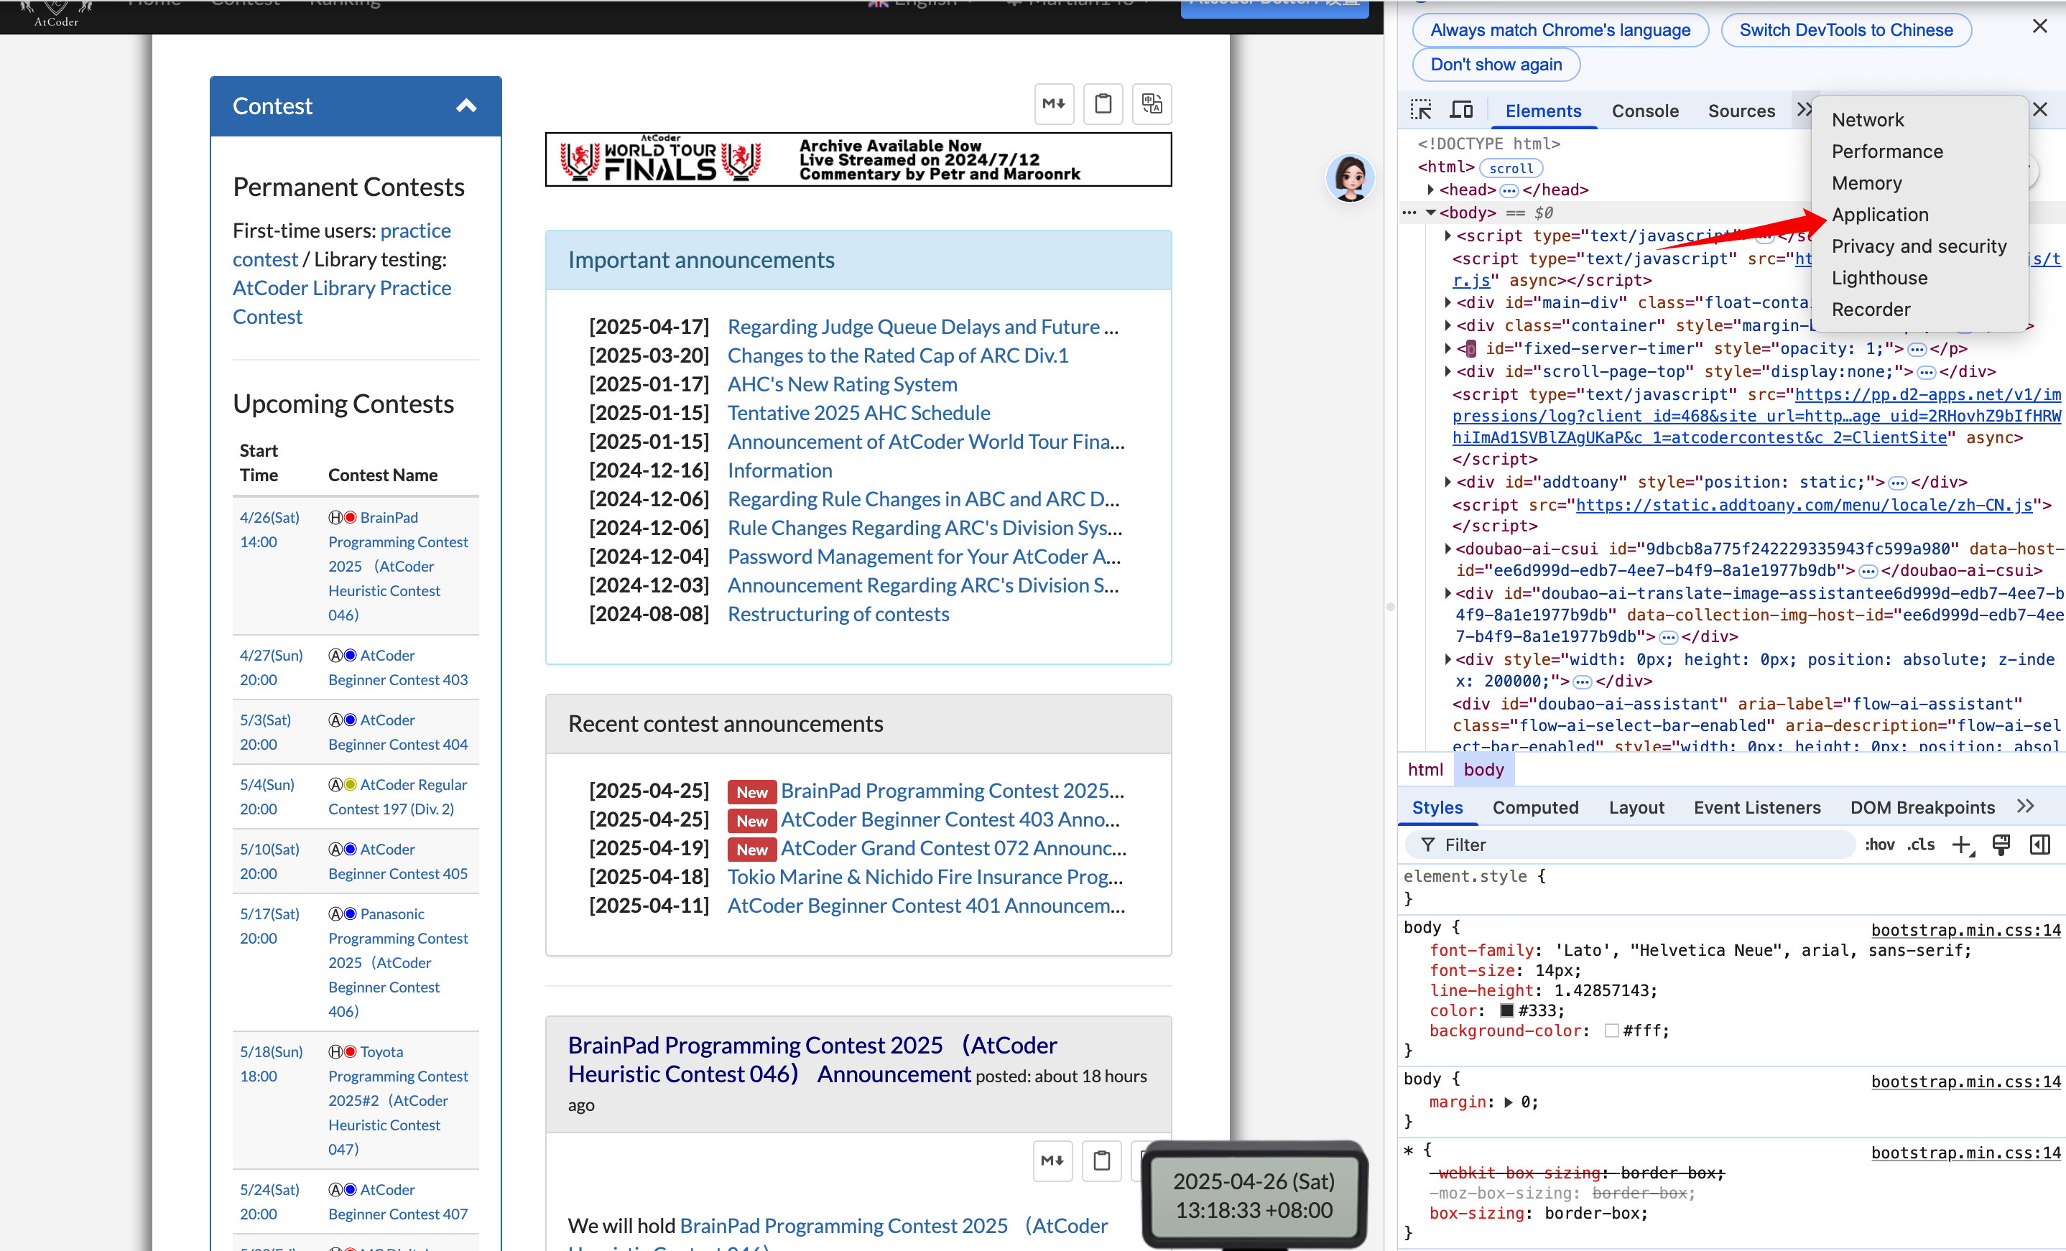Switch to the Sources tab
Viewport: 2066px width, 1251px height.
click(x=1741, y=111)
